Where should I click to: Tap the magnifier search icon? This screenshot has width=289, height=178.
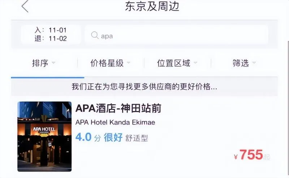95,35
